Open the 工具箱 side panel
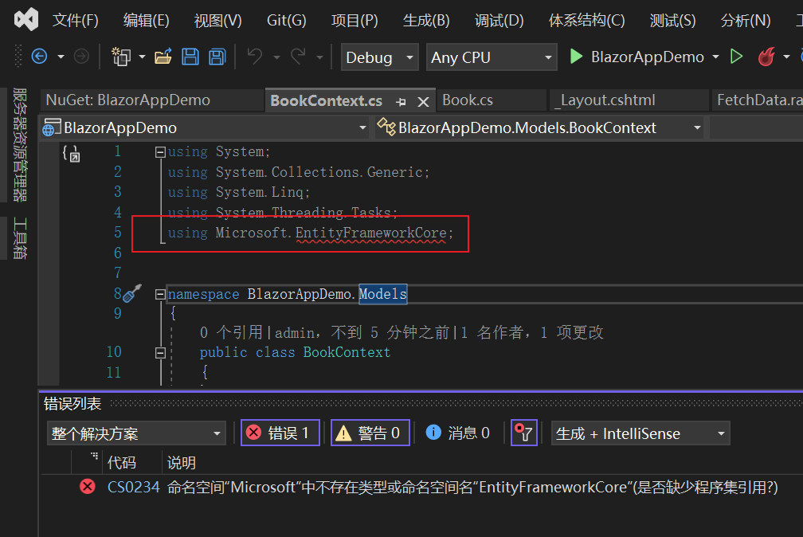Image resolution: width=803 pixels, height=537 pixels. [19, 237]
